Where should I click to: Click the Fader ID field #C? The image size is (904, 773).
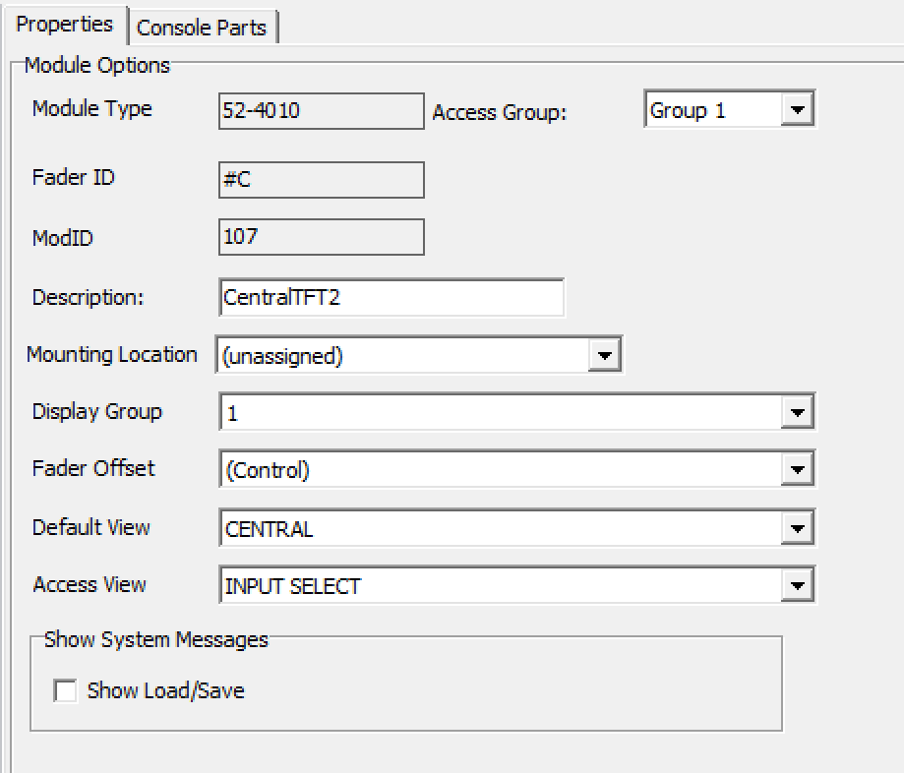321,180
